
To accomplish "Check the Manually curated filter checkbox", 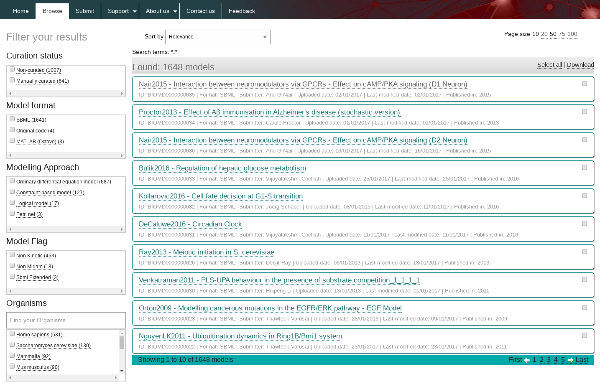I will [x=12, y=80].
